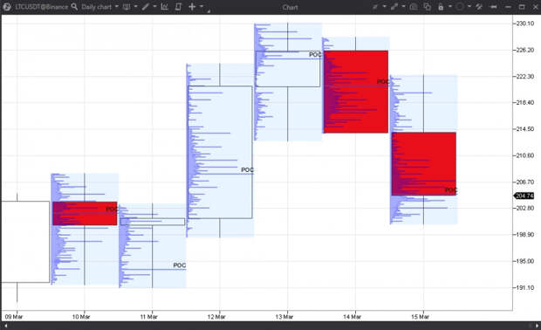Click the 15 Mar red candle body
The image size is (541, 330).
point(424,163)
